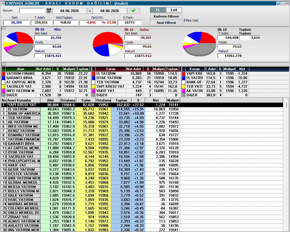Click the start date field 04.06.2026

coord(69,11)
